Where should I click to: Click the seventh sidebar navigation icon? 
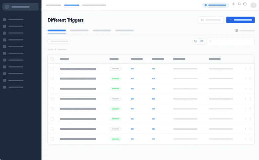[5, 60]
